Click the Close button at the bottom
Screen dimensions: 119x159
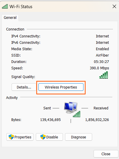coord(106,154)
